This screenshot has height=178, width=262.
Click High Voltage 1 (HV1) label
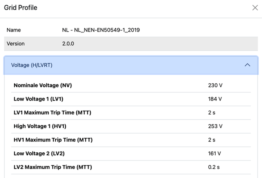[x=40, y=126]
